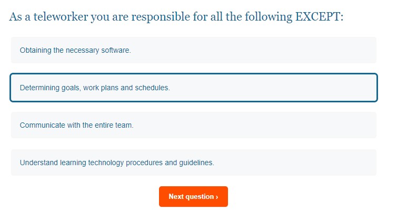Click the word 'software' in first answer
The image size is (407, 210).
[x=116, y=50]
